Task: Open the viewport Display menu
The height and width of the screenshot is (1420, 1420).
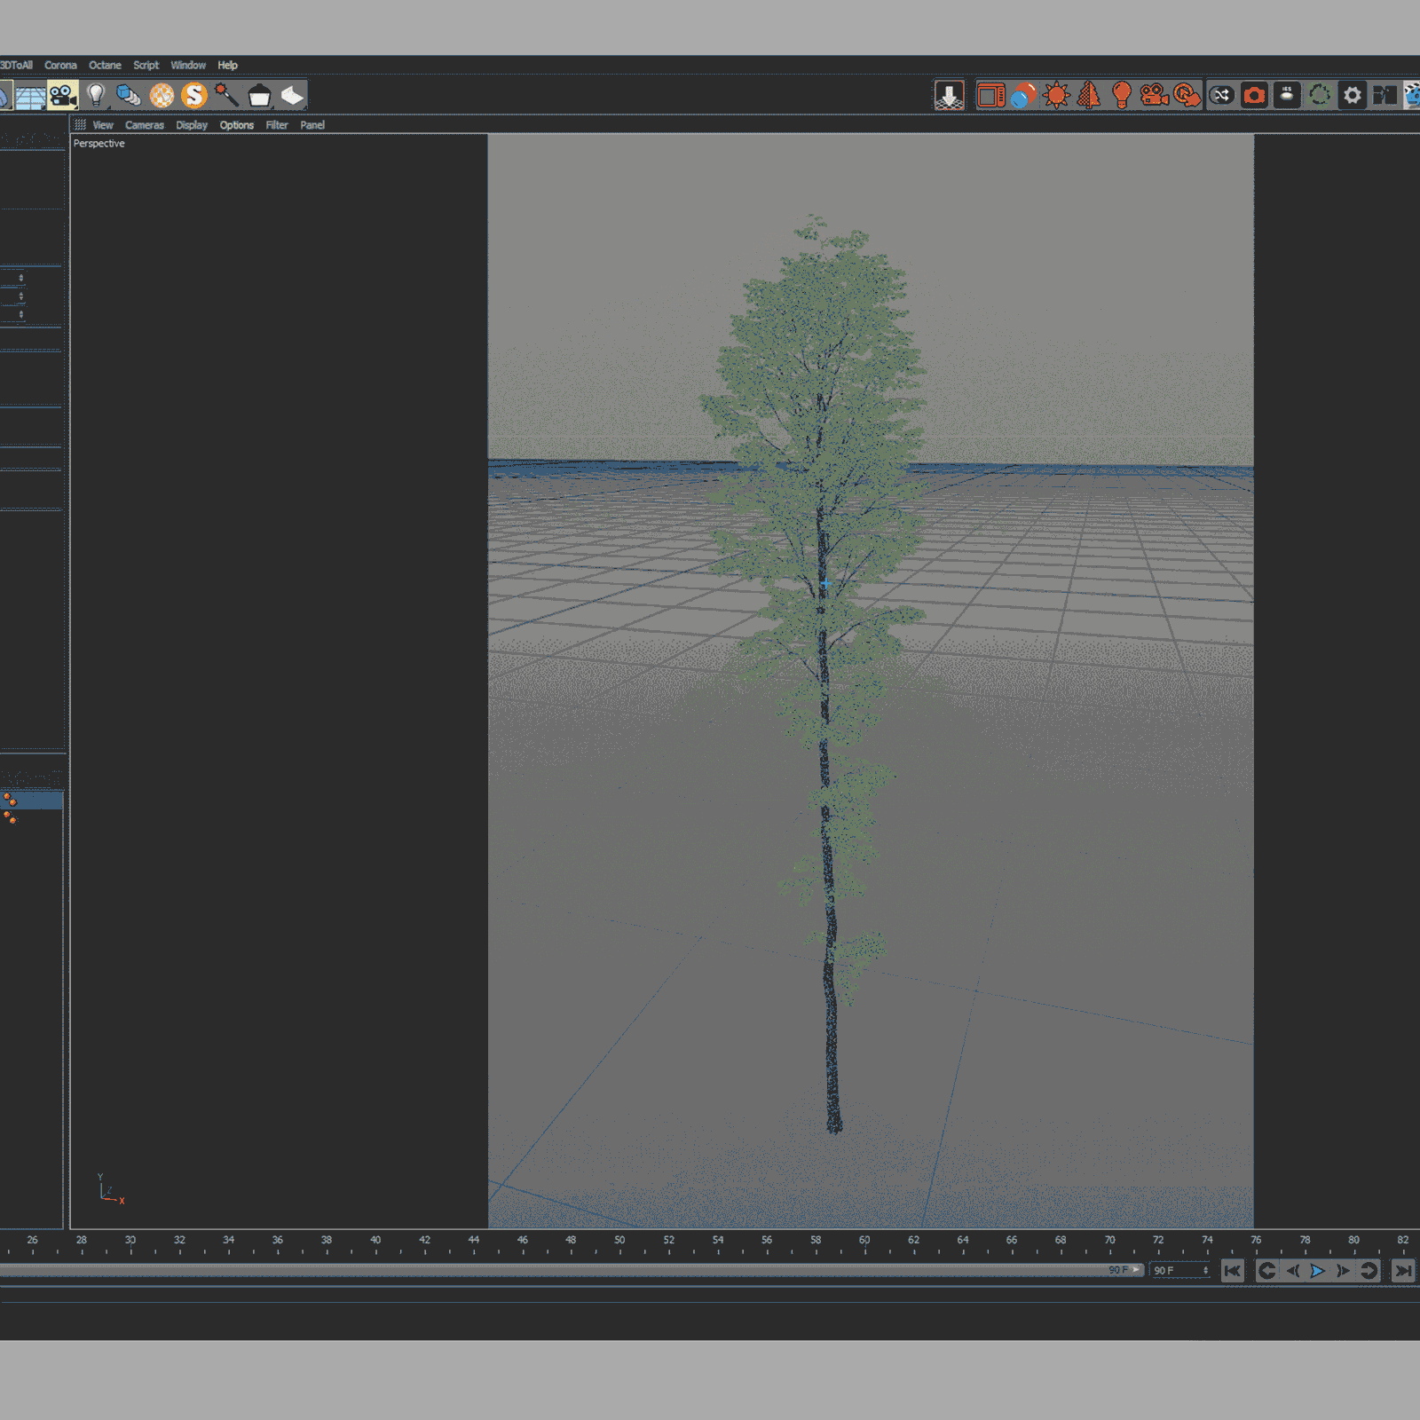Action: tap(192, 125)
